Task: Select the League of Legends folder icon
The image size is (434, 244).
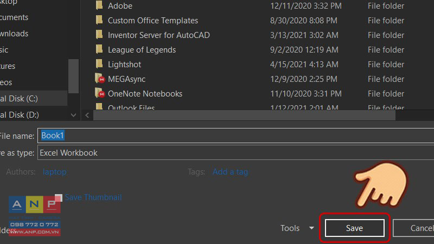Action: (x=99, y=49)
